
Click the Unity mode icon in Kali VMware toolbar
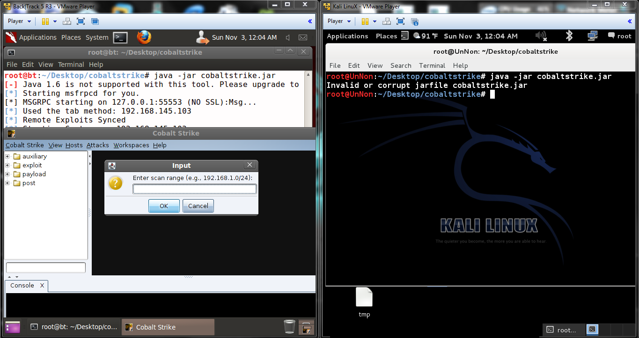(414, 22)
